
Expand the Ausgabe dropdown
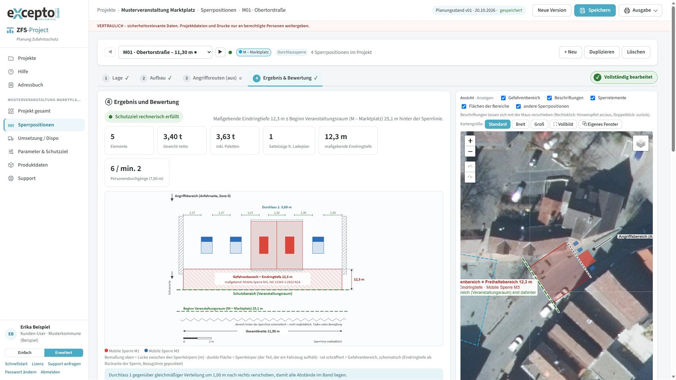[640, 10]
